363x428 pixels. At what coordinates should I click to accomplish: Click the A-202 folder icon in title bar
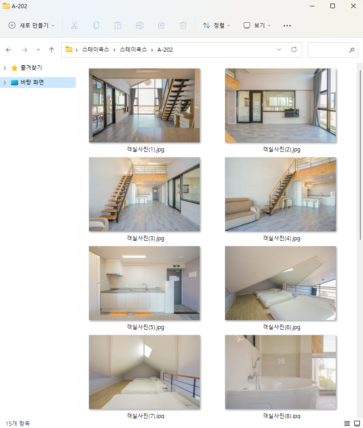(x=6, y=6)
